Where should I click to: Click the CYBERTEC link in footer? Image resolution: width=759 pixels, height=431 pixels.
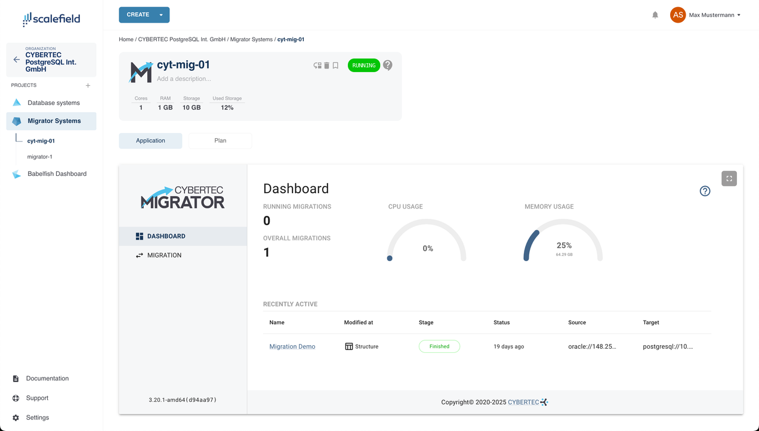tap(523, 402)
